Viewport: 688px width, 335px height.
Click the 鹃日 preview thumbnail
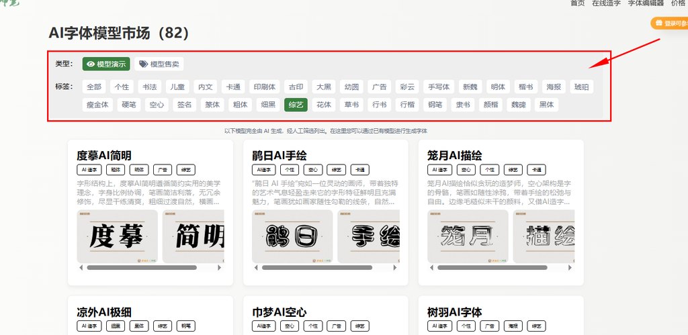pos(292,236)
